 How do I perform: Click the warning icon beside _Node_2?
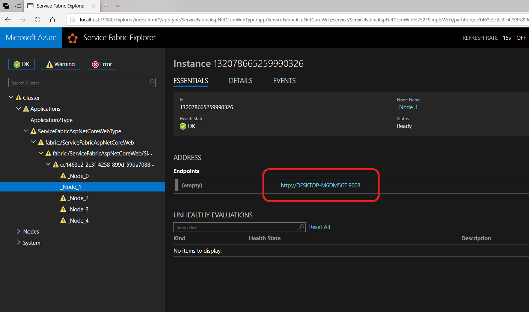[63, 198]
